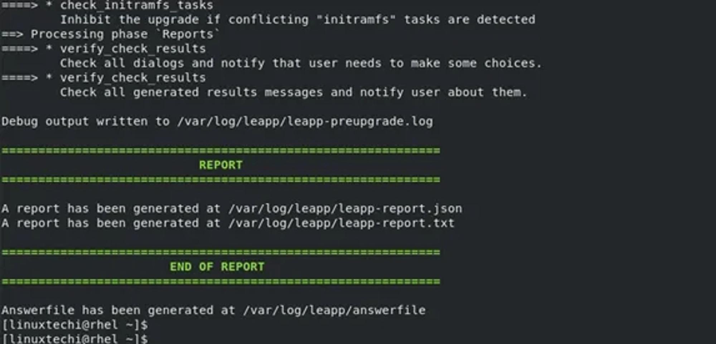Click the last linuxtechi@rhel prompt line
This screenshot has width=716, height=344.
pos(75,339)
